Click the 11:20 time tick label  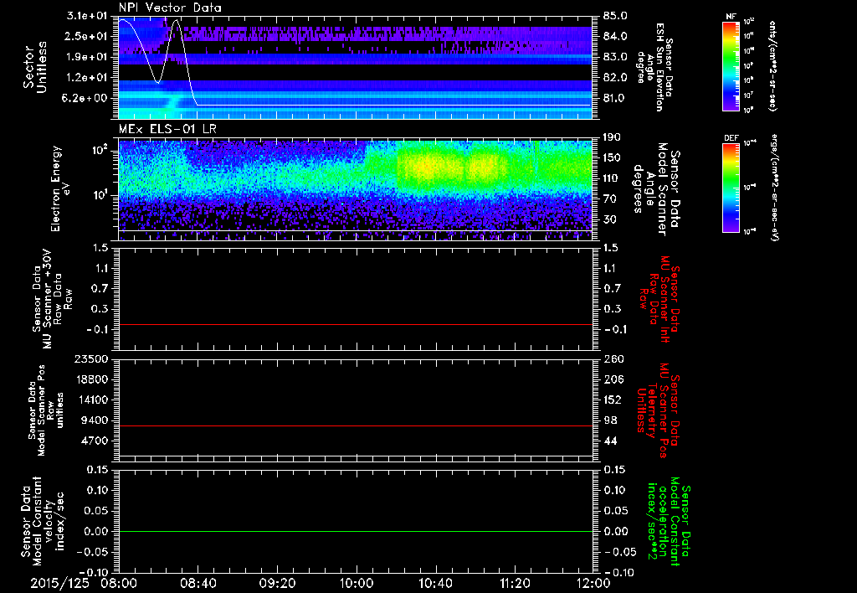[515, 583]
